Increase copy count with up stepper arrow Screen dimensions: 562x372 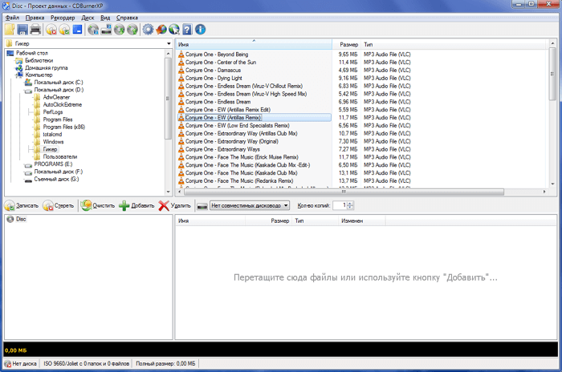[350, 203]
